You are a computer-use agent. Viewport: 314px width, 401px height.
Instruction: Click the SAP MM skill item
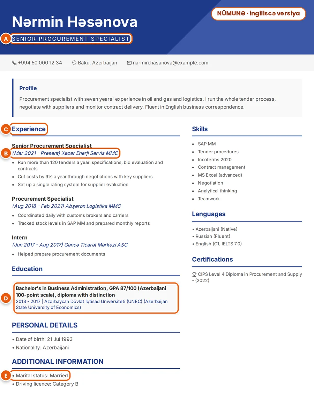pyautogui.click(x=207, y=144)
